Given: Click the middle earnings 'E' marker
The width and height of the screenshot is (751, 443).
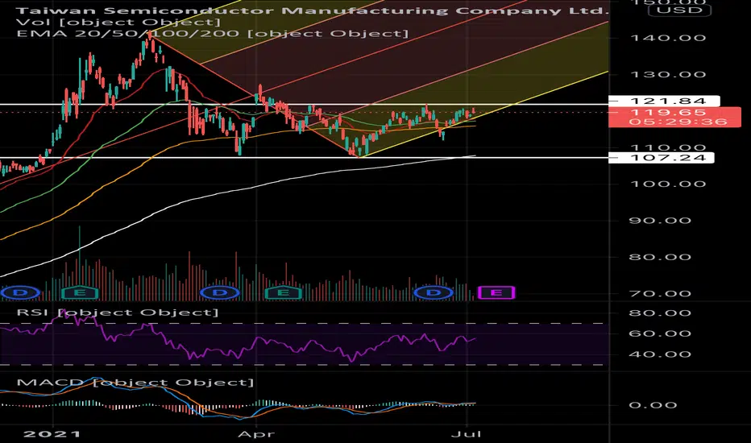Looking at the screenshot, I should (283, 292).
